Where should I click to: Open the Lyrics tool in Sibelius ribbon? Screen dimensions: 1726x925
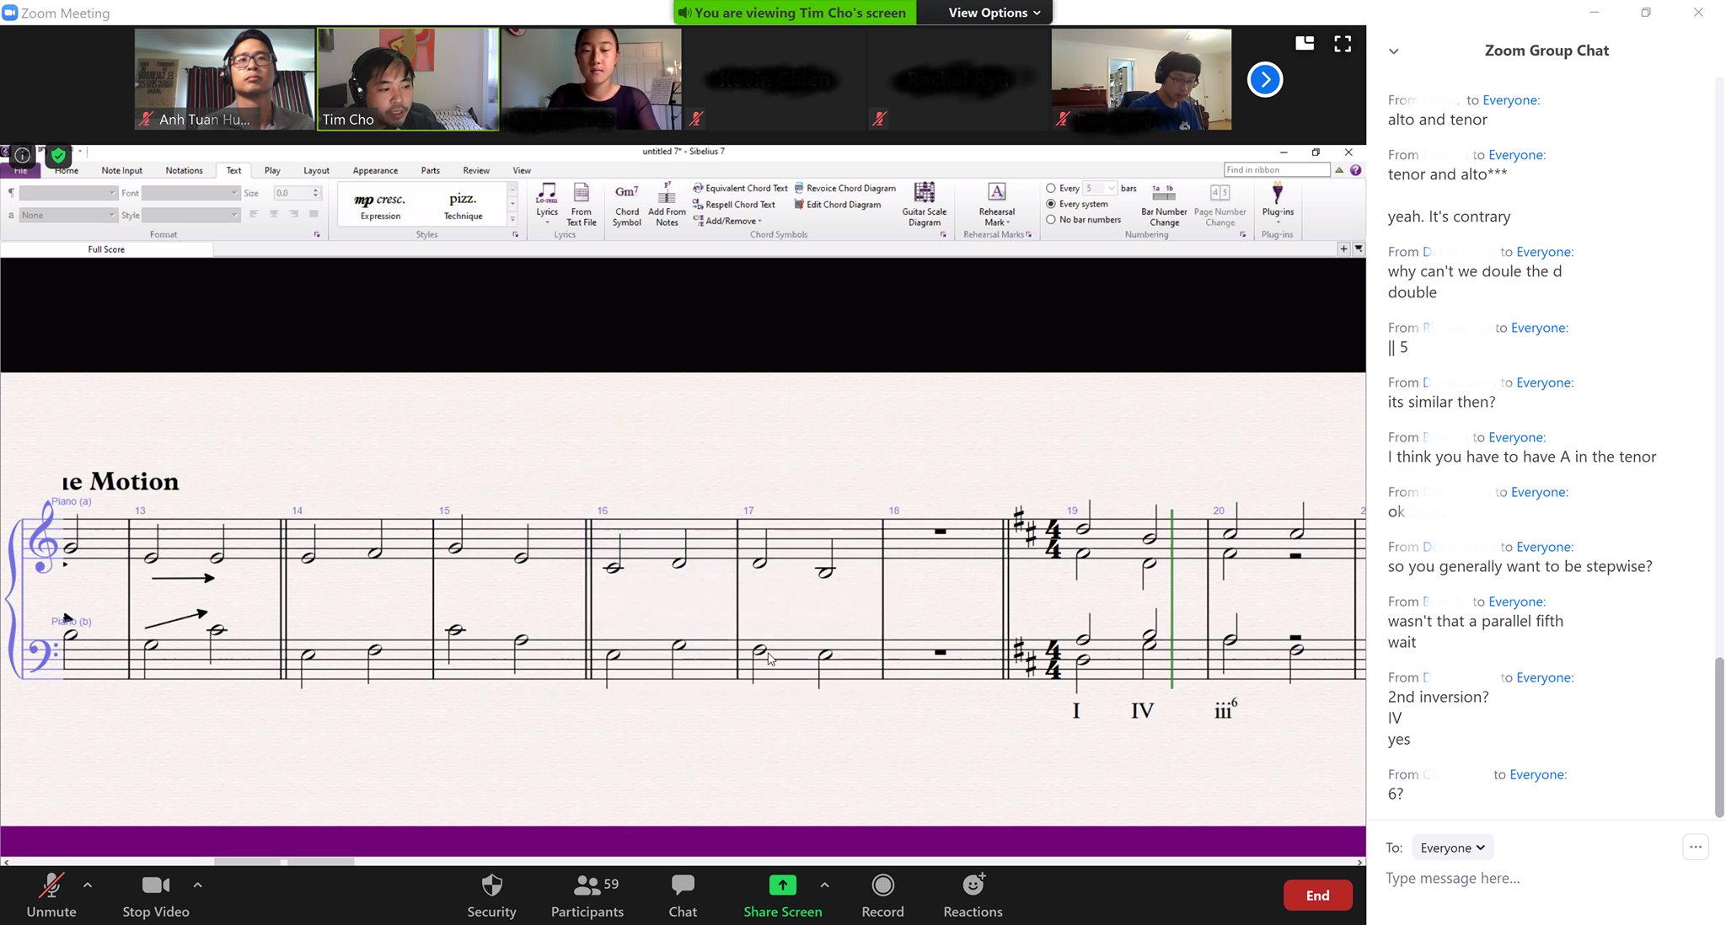click(x=547, y=202)
